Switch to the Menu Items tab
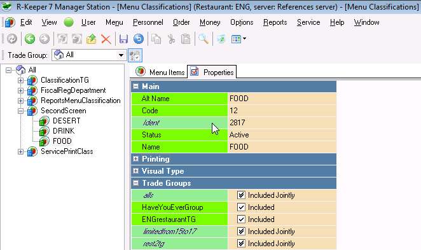The height and width of the screenshot is (250, 421). [x=160, y=72]
